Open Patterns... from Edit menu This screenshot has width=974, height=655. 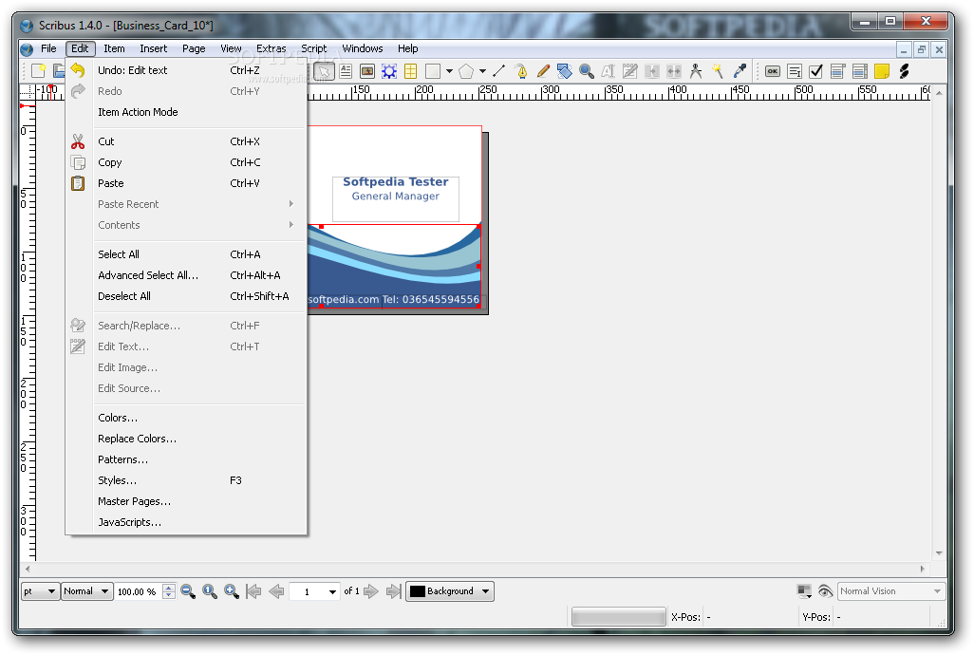pos(186,459)
